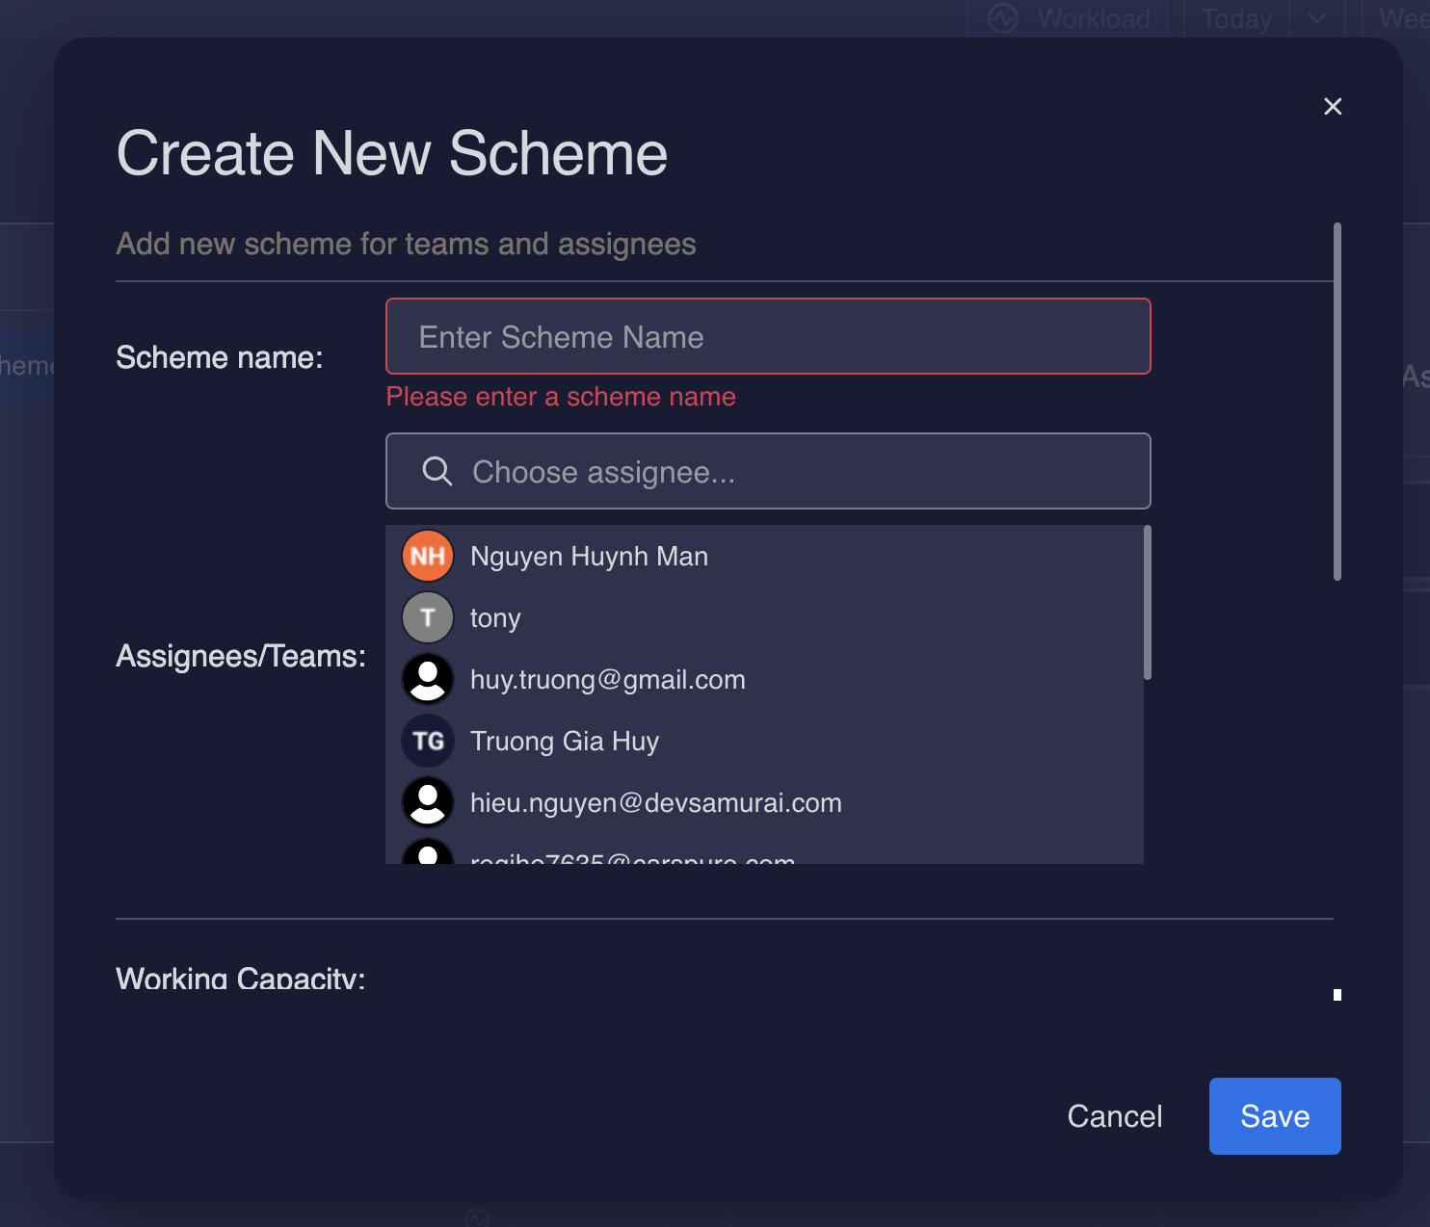This screenshot has height=1227, width=1430.
Task: Click hieu.nguyen@devsamurai.com's avatar icon
Action: pos(427,802)
